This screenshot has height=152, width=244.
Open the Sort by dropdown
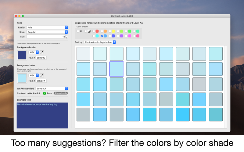99,42
